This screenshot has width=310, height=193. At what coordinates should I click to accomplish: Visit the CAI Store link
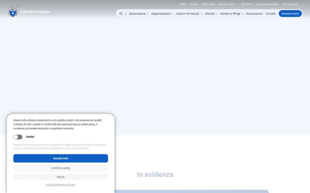[247, 4]
